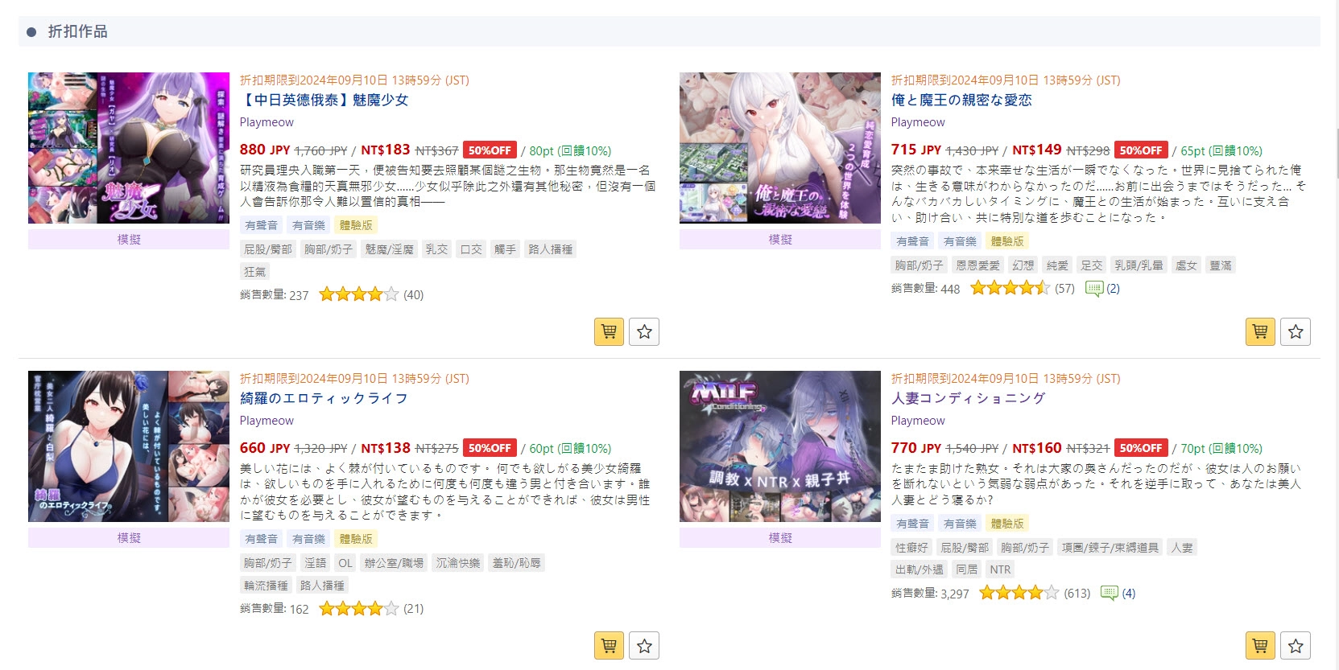
Task: Add 綺羅のエロティックライフ to the cart
Action: tap(609, 645)
